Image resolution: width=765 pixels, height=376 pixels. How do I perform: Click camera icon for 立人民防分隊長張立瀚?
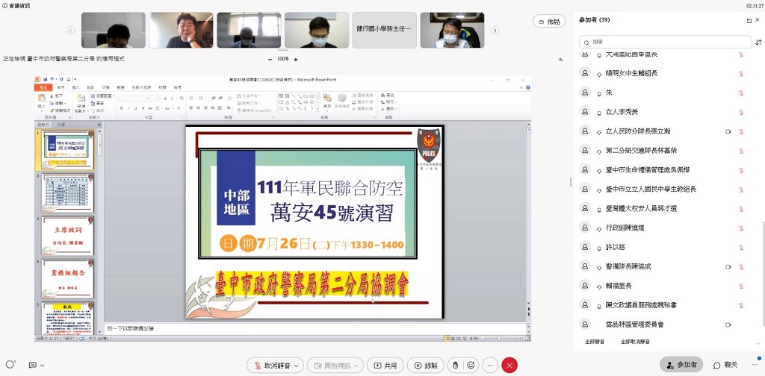point(728,131)
